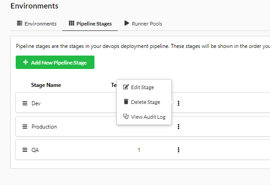
Task: Expand the three-dot menu for QA stage
Action: coord(178,150)
